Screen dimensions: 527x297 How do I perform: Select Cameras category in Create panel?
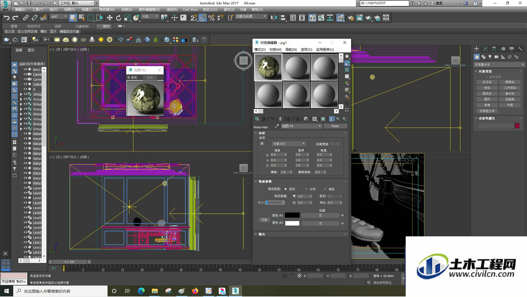tap(497, 57)
